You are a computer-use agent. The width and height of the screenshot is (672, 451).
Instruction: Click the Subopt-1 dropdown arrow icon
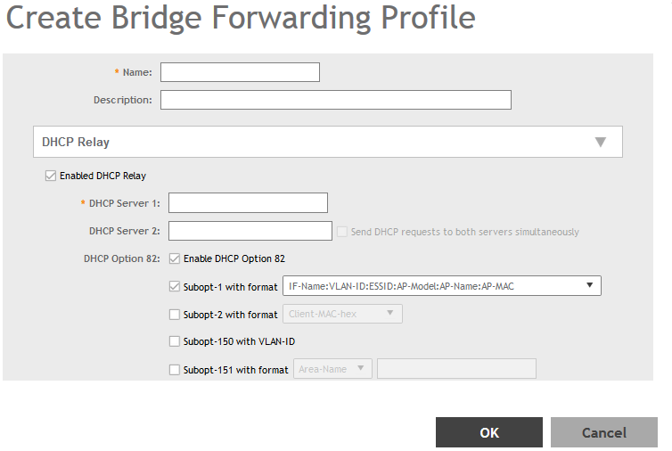590,286
